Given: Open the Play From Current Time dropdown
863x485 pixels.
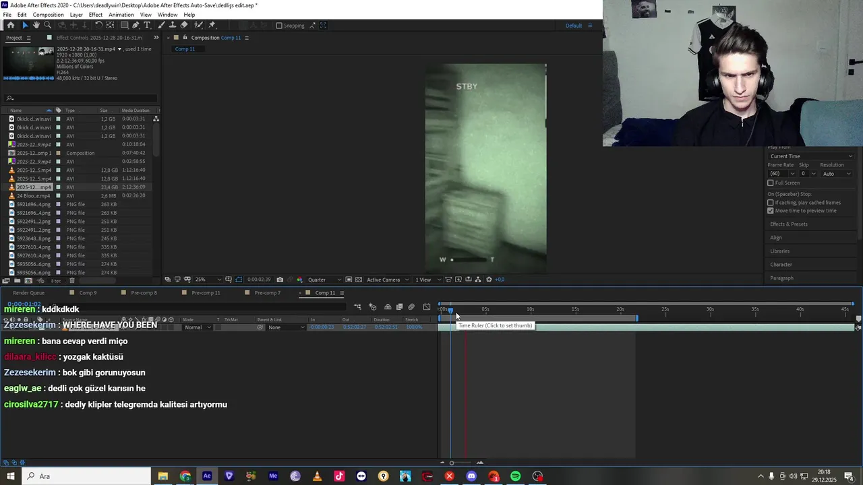Looking at the screenshot, I should point(811,156).
